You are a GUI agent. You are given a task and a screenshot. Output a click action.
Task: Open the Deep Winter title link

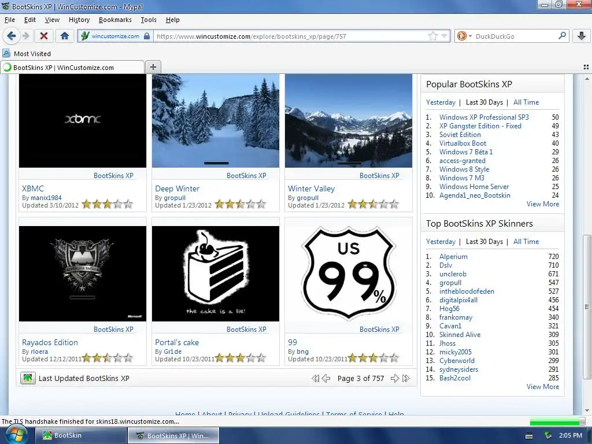click(x=177, y=188)
